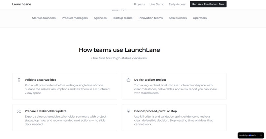The width and height of the screenshot is (266, 139).
Task: Select the Product managers label
Action: (75, 18)
